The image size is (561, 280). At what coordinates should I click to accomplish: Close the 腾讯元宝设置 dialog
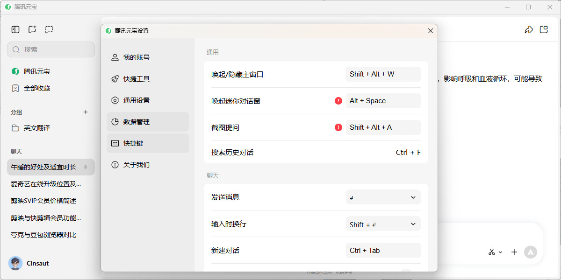tap(431, 31)
